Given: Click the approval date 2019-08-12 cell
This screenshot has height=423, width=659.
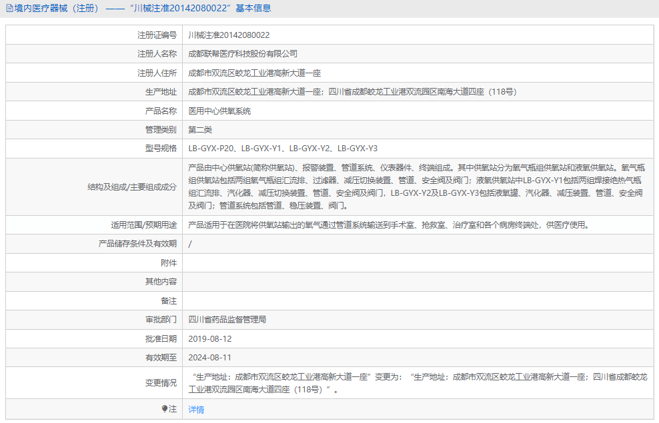Looking at the screenshot, I should point(213,338).
